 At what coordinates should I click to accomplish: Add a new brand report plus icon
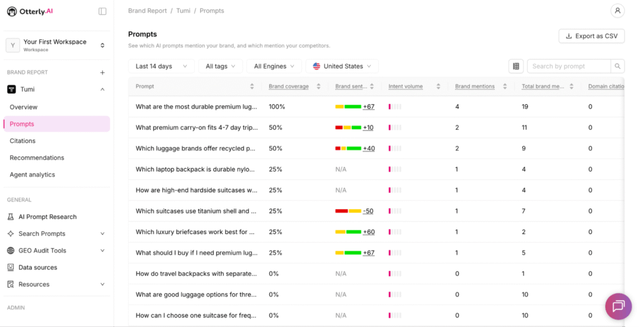click(x=102, y=72)
